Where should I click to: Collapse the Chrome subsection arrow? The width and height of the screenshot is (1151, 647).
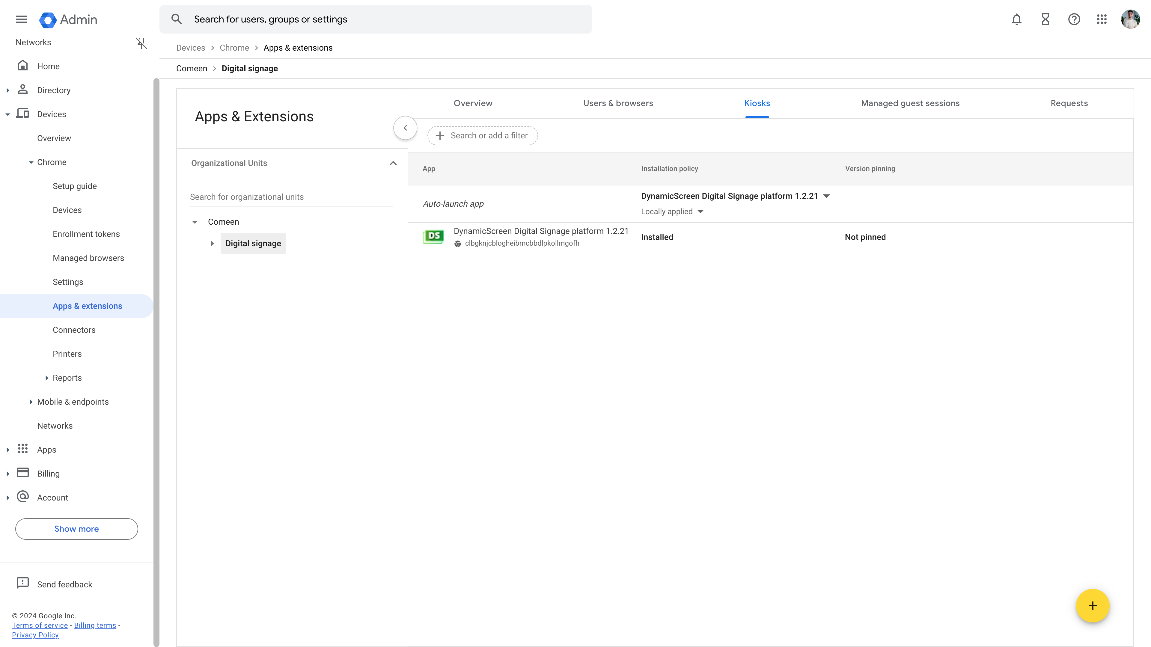click(x=31, y=163)
